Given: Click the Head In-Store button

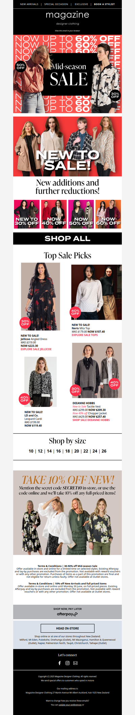Looking at the screenshot, I should (67, 628).
